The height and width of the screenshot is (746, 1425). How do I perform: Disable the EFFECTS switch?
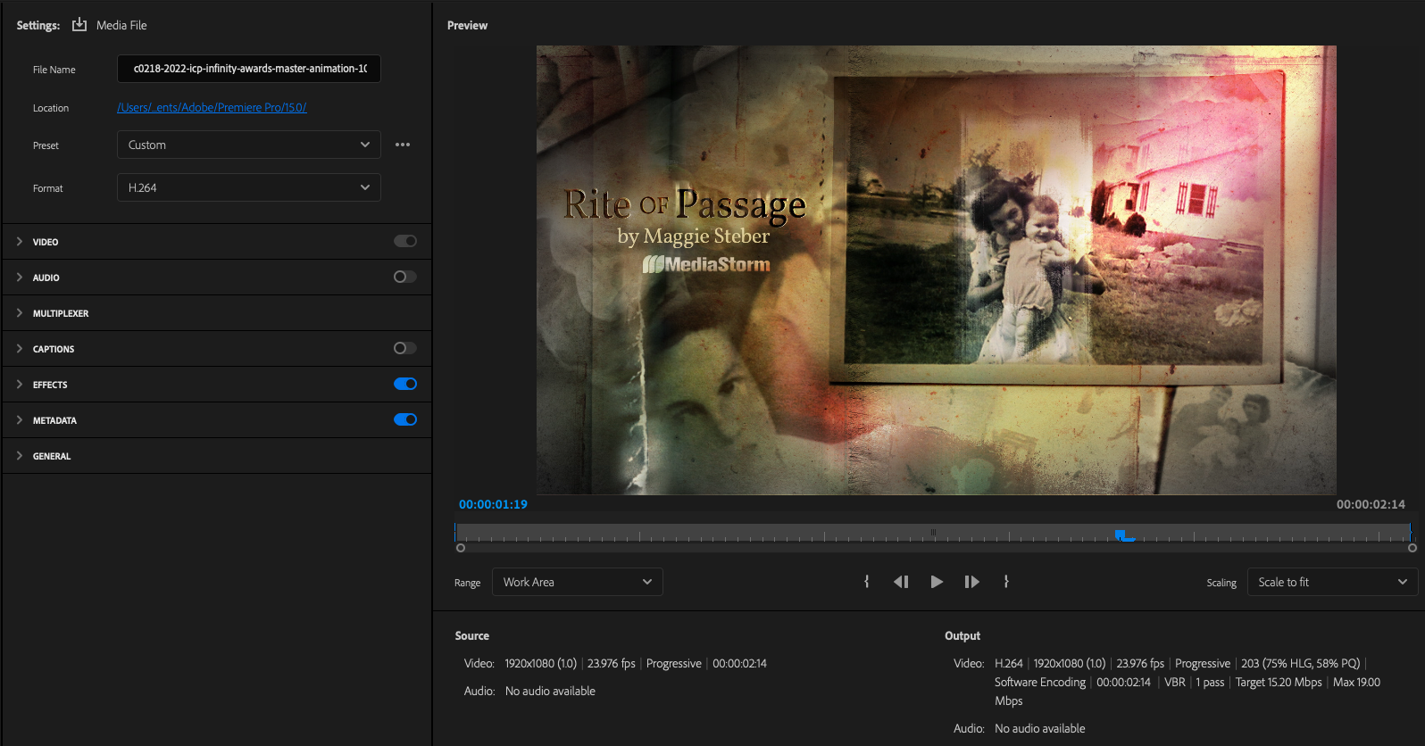point(405,384)
